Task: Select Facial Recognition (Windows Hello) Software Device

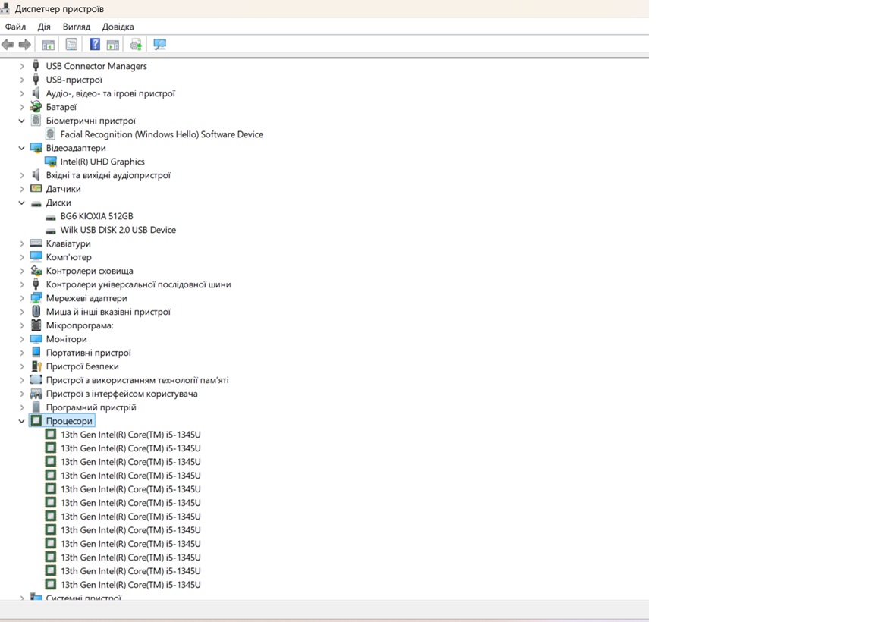Action: click(x=161, y=134)
